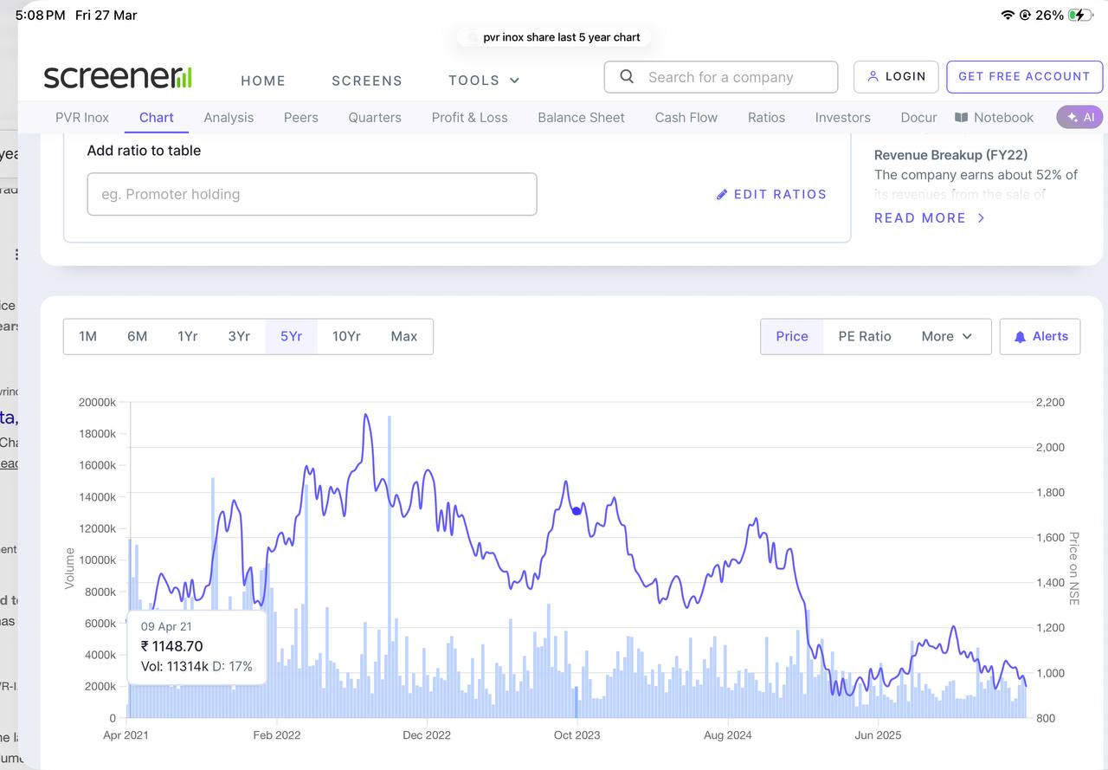
Task: Select the 10Yr chart range
Action: [346, 337]
